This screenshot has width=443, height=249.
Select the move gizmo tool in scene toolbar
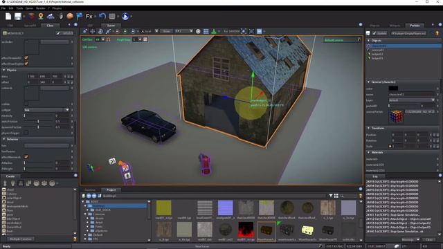[x=92, y=31]
